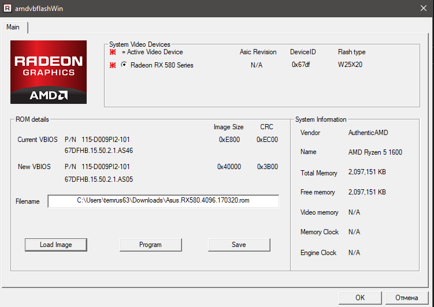Viewport: 434px width, 307px height.
Task: Click the Asic Revision column header
Action: click(x=258, y=52)
